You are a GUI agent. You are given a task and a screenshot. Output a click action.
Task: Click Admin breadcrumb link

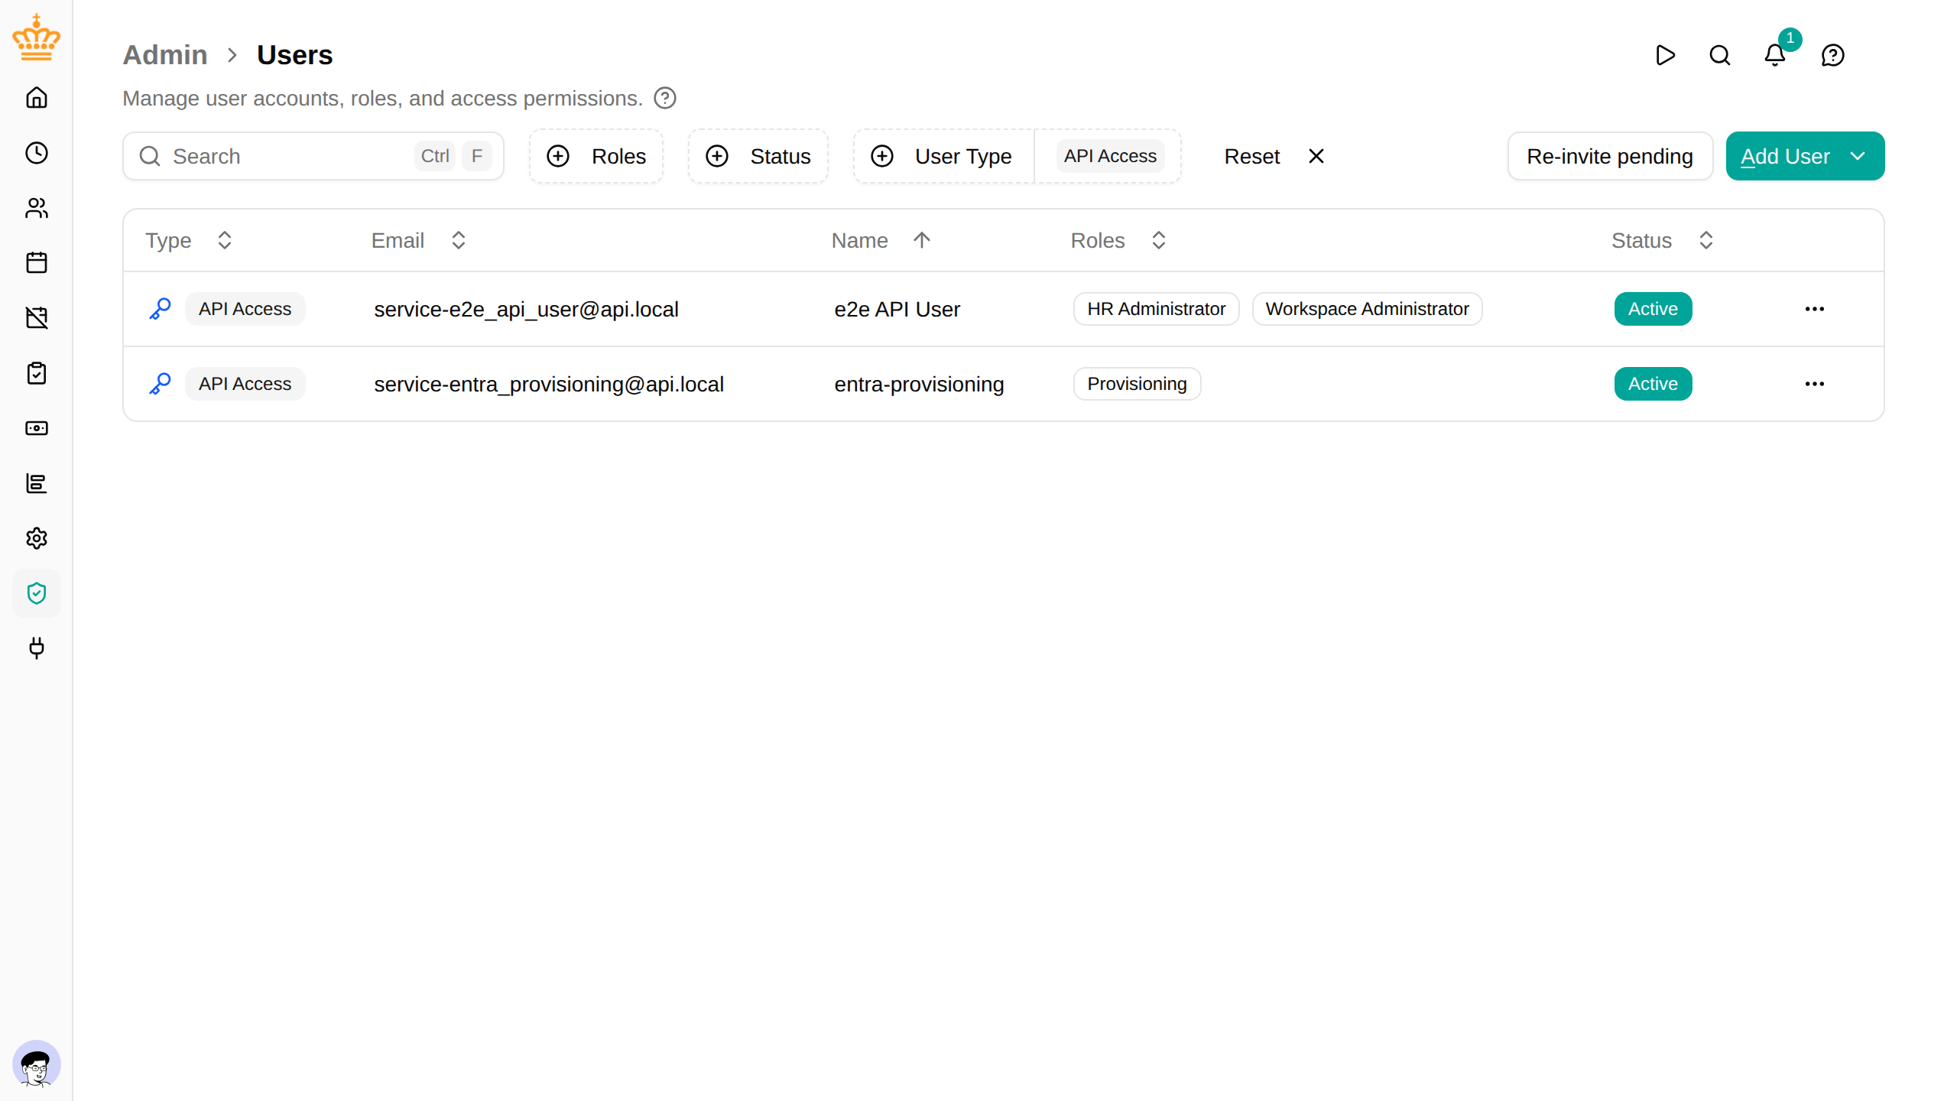pos(165,55)
